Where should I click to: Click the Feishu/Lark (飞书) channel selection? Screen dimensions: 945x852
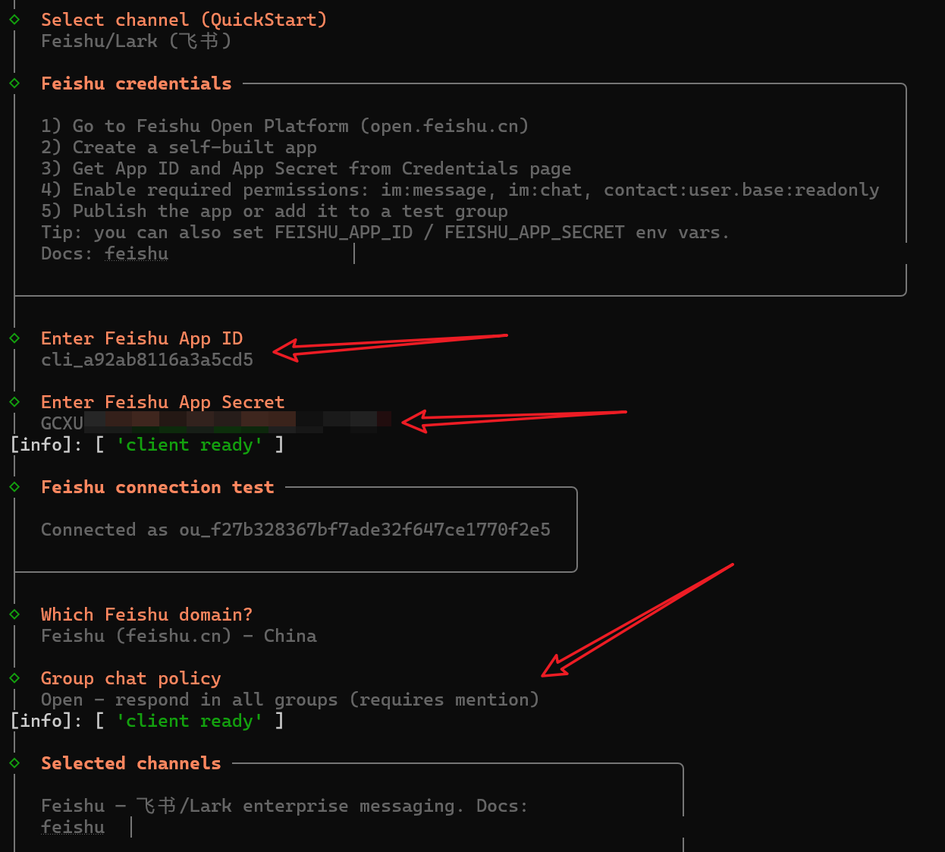tap(137, 41)
